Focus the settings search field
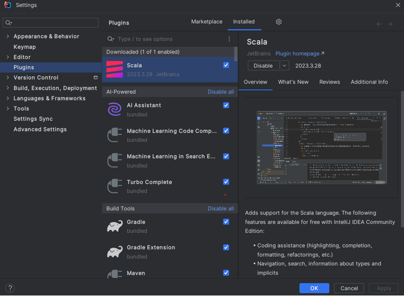Screen dimensions: 404x296 tap(50, 23)
